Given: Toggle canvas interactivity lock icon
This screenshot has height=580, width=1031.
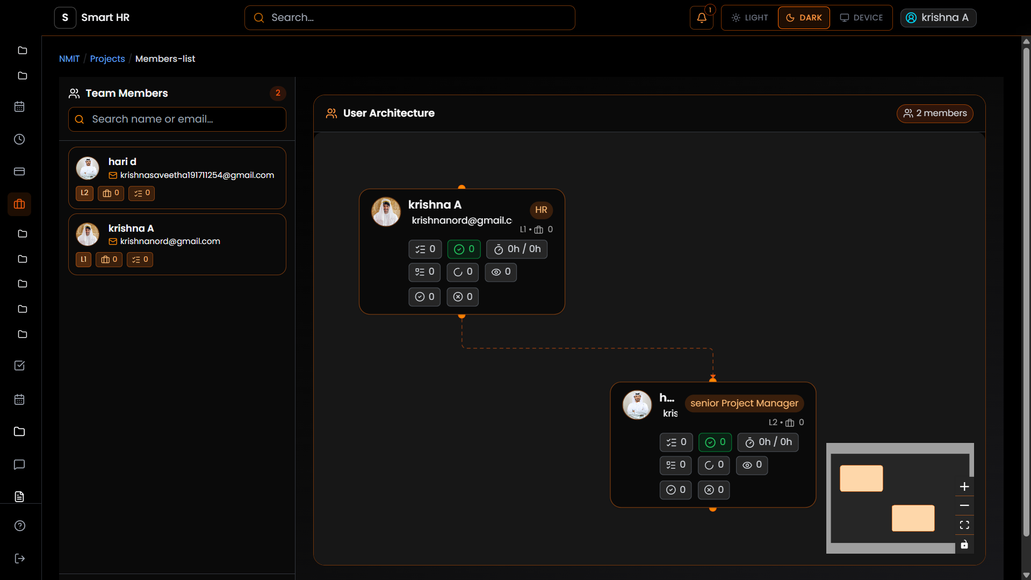Looking at the screenshot, I should coord(964,545).
